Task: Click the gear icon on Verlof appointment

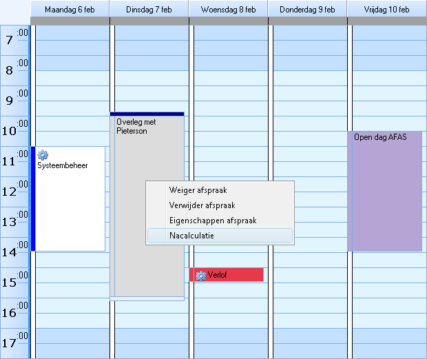Action: coord(201,276)
